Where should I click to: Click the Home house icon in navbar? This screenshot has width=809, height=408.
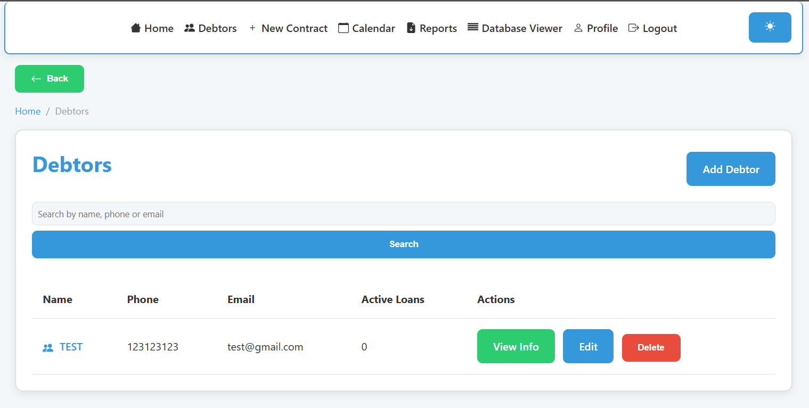pyautogui.click(x=135, y=28)
